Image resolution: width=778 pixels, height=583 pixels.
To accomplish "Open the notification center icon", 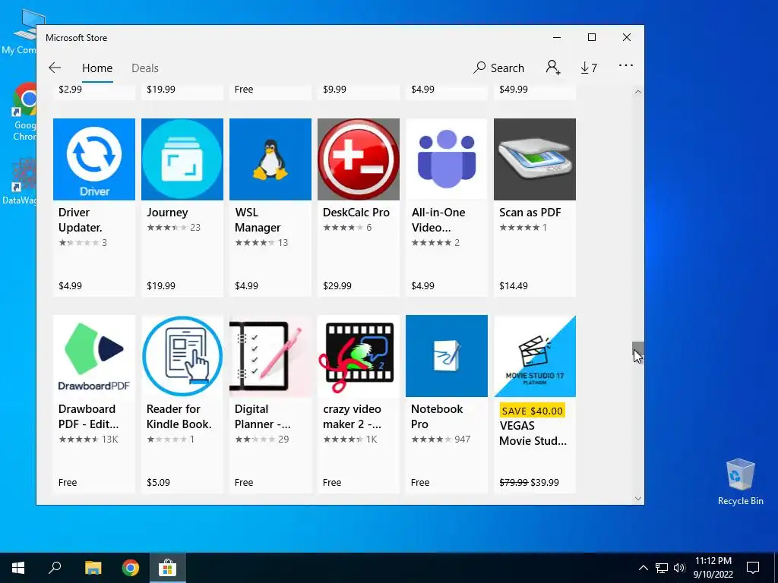I will point(753,568).
